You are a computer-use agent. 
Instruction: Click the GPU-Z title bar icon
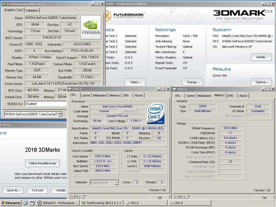[x=4, y=4]
